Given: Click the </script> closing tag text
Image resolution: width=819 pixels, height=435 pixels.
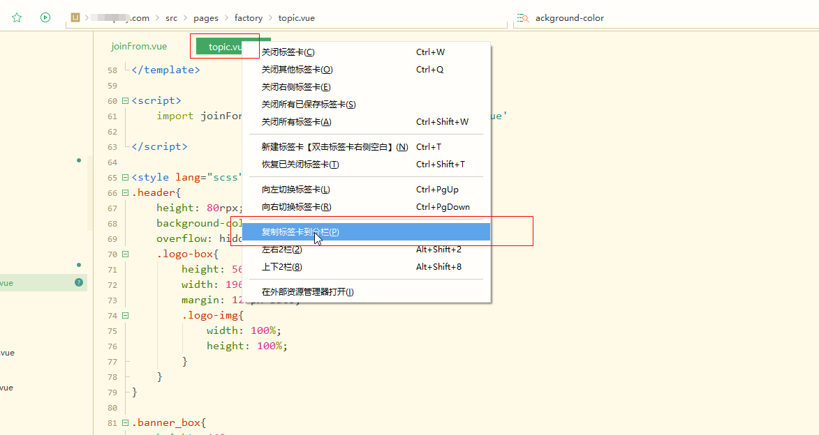Looking at the screenshot, I should pyautogui.click(x=159, y=146).
